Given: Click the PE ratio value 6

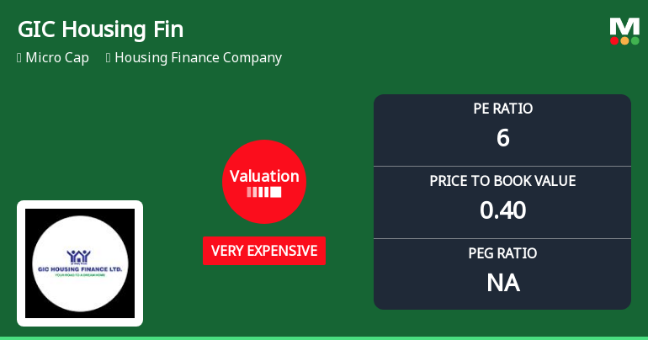Looking at the screenshot, I should click(x=502, y=137).
